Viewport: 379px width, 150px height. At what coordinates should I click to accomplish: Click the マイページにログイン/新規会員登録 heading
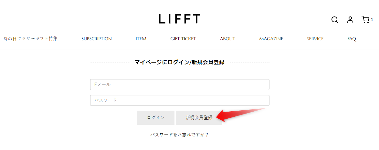pyautogui.click(x=179, y=63)
